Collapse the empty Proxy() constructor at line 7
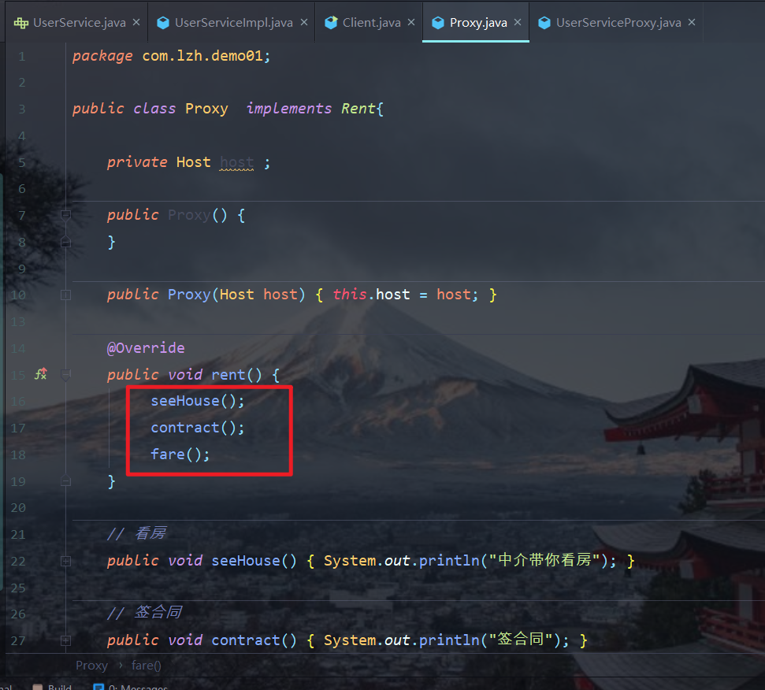This screenshot has width=765, height=690. click(65, 214)
